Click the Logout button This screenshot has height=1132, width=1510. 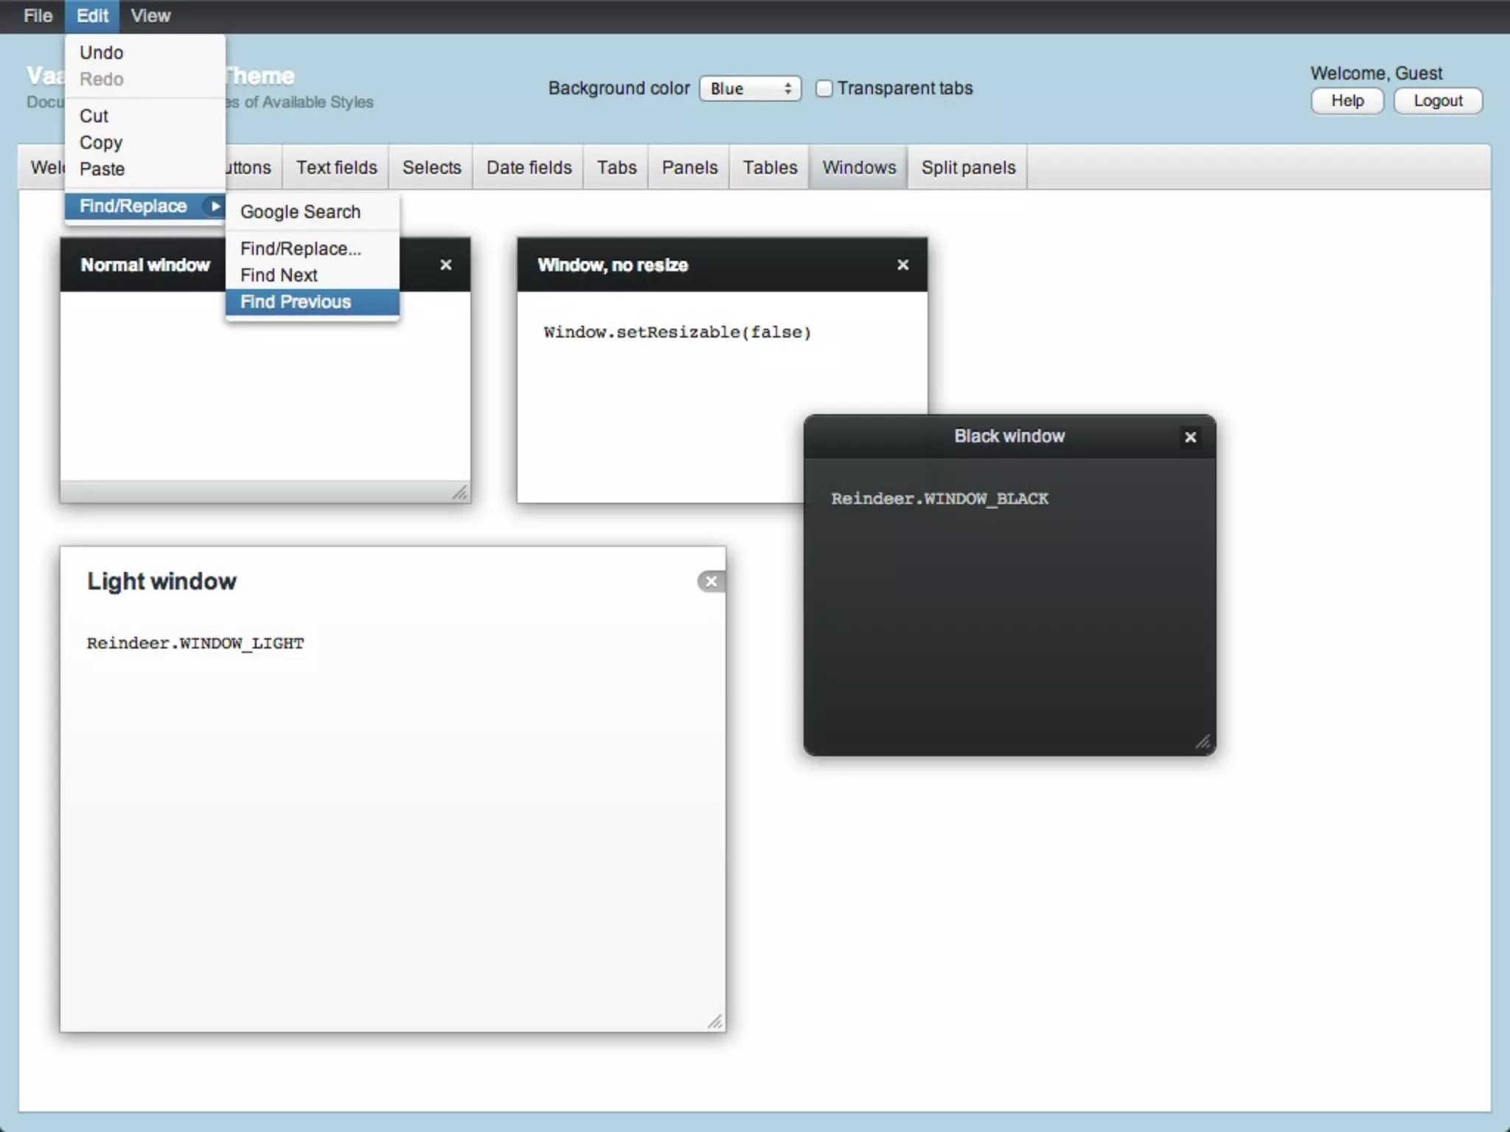click(x=1437, y=101)
